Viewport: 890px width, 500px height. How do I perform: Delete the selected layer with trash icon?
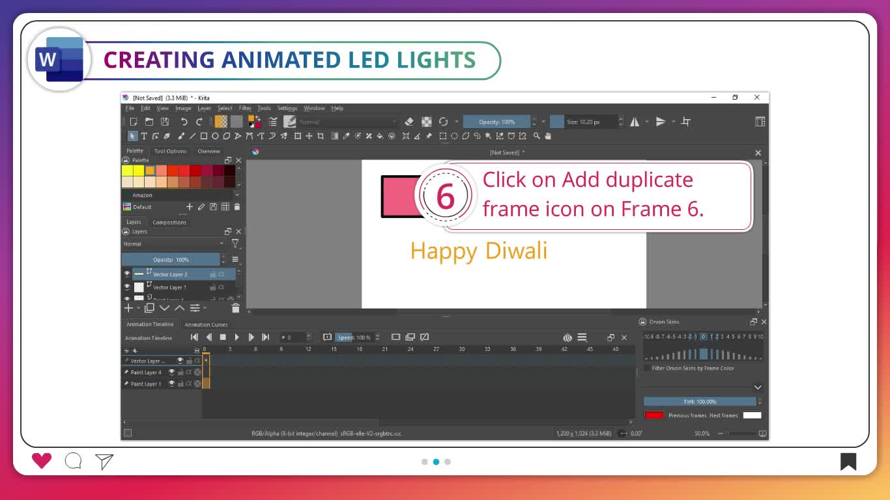coord(236,308)
